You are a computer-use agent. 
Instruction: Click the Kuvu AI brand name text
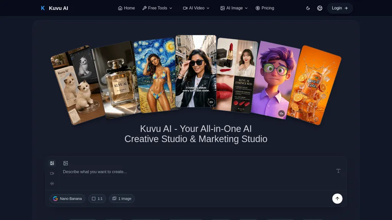point(59,8)
